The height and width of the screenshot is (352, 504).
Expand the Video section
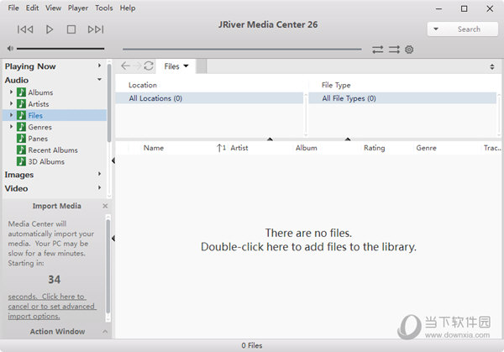coord(99,187)
